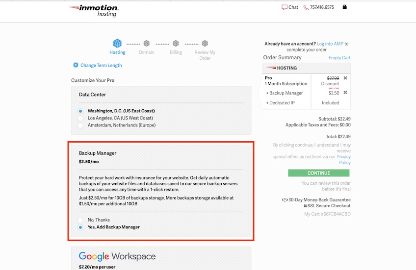Screen dimensions: 416x270
Task: Click the Review My Order cube icon
Action: click(205, 43)
